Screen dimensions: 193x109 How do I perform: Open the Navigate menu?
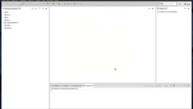[23, 0]
